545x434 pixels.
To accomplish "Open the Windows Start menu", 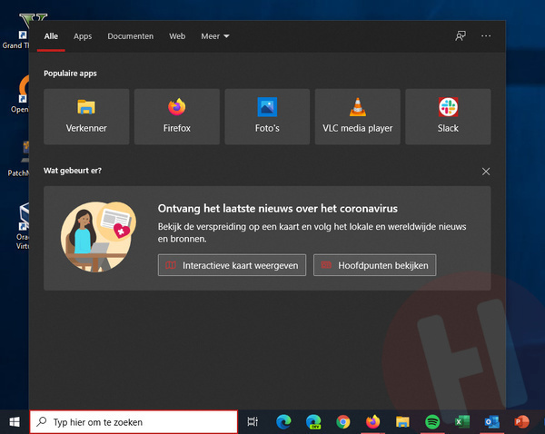I will click(15, 422).
